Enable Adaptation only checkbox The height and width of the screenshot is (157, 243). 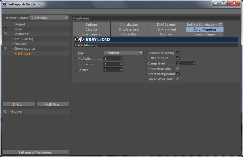[178, 69]
